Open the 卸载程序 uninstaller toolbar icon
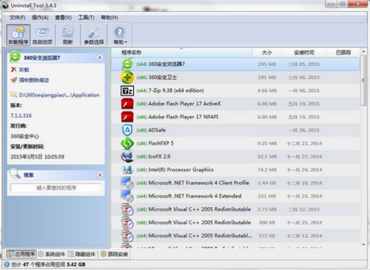Viewport: 370px width, 270px height. [x=18, y=35]
